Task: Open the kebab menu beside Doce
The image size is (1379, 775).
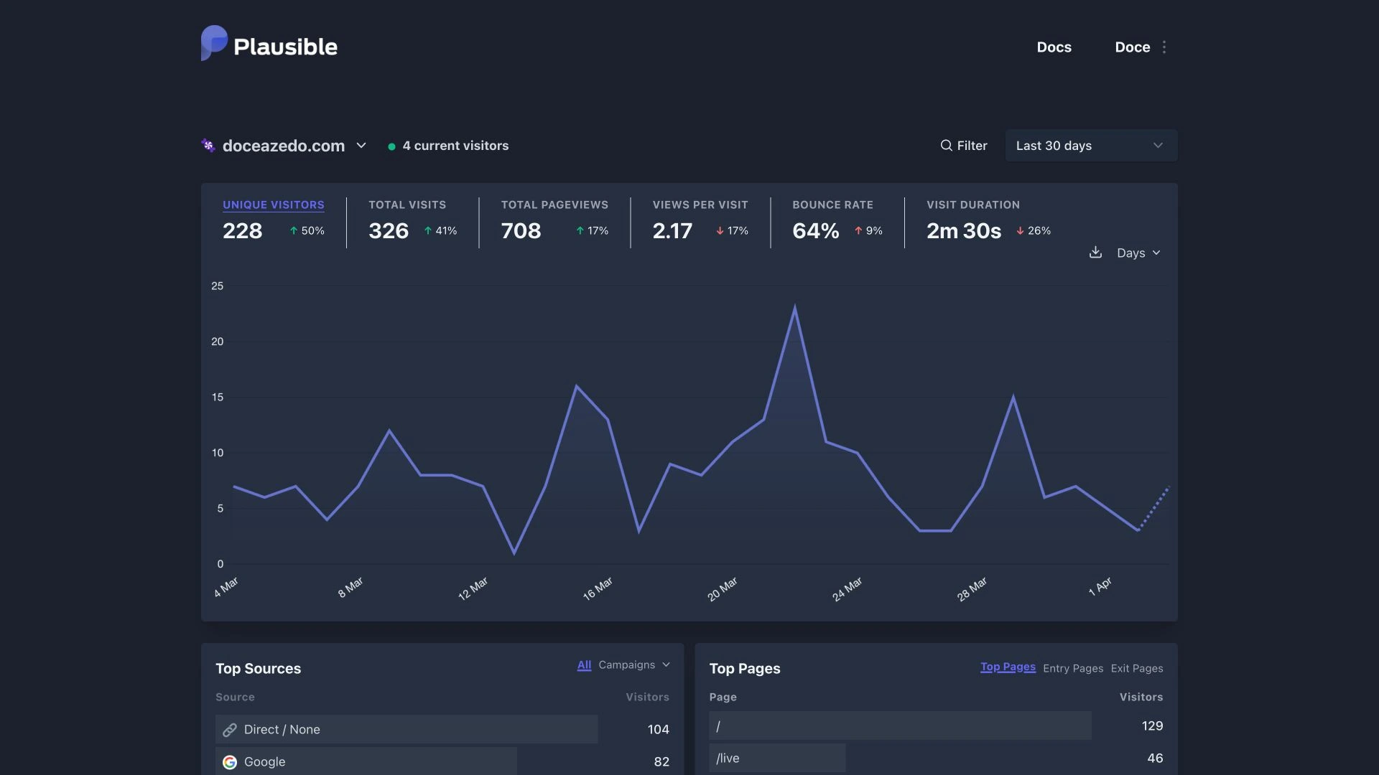Action: [1164, 47]
